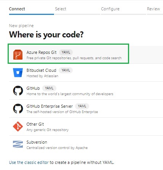Click the YAML badge beside Bitbucket Cloud

point(66,70)
